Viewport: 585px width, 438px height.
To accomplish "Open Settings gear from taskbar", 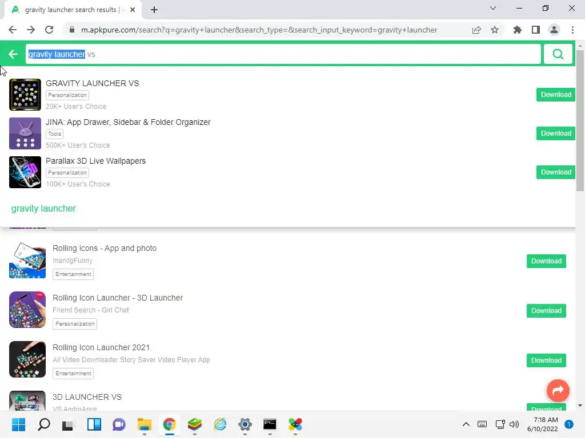I will click(245, 424).
